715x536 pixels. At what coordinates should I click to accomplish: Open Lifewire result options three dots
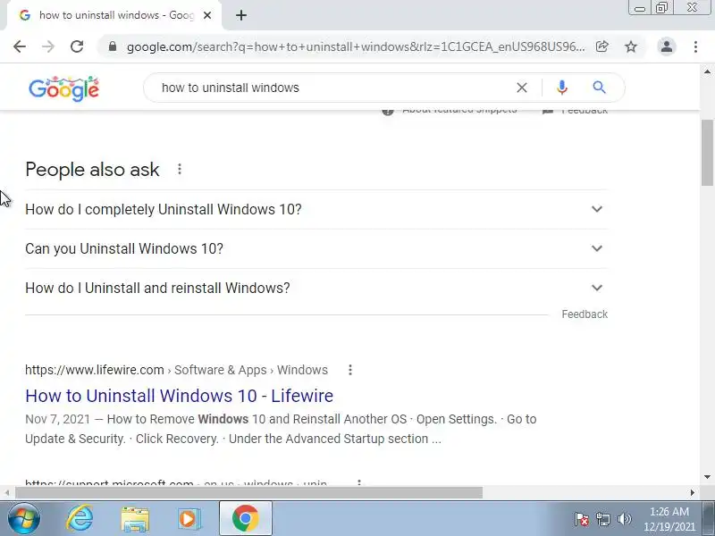point(350,370)
